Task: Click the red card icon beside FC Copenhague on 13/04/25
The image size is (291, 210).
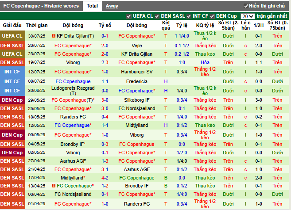Action: (54, 186)
